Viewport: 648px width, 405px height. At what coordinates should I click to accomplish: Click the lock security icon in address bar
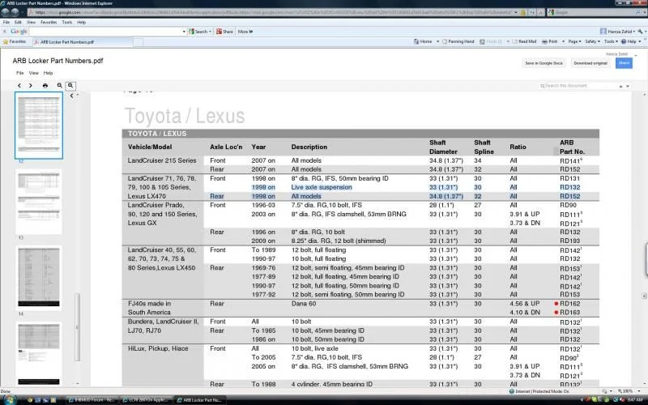[522, 12]
